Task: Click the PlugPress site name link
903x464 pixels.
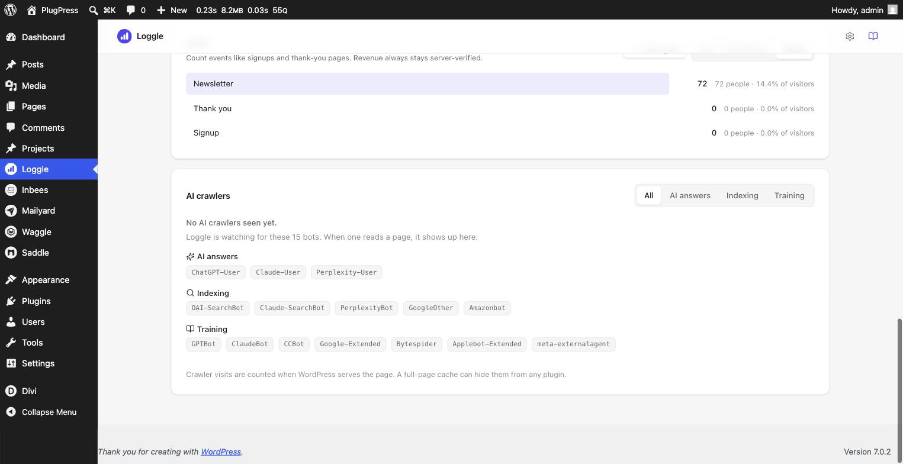Action: click(x=60, y=10)
